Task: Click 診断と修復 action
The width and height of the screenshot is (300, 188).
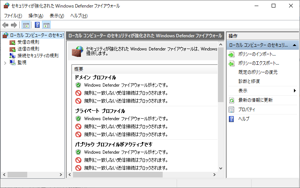Action: click(249, 81)
